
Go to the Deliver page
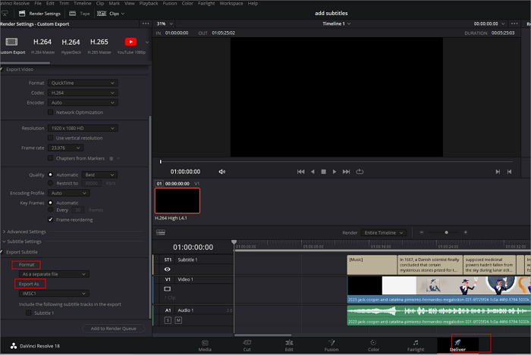(458, 346)
